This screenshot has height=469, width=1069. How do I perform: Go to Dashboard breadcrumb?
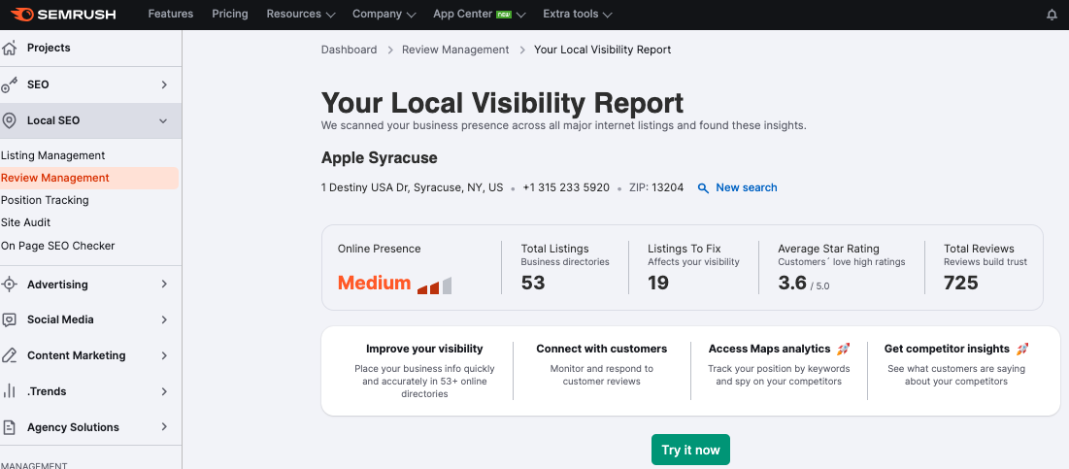[349, 50]
